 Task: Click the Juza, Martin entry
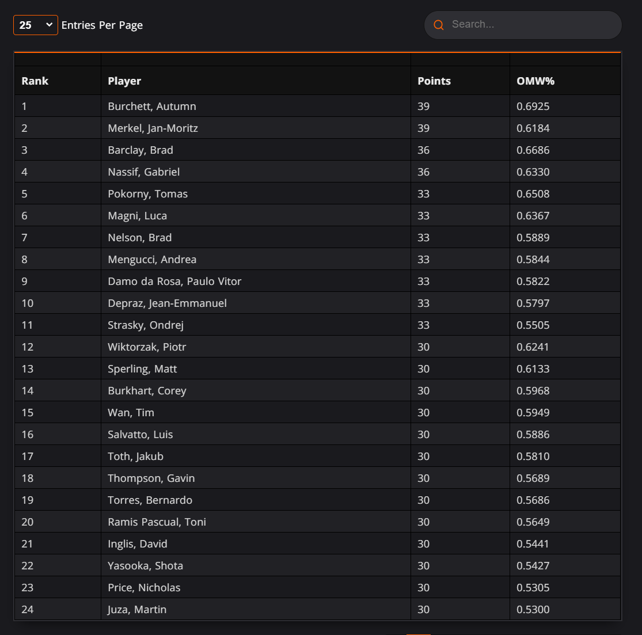(x=137, y=609)
